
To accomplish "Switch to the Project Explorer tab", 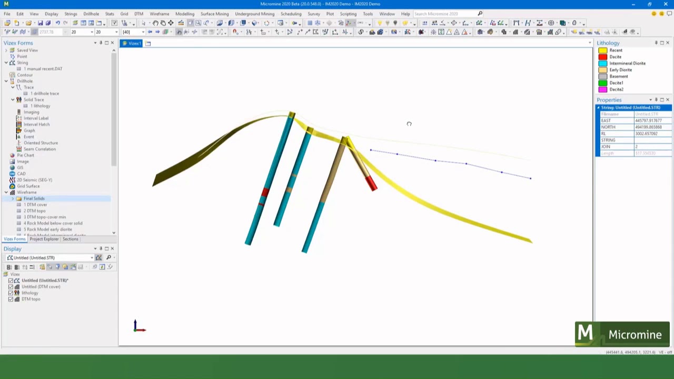I will click(x=44, y=239).
